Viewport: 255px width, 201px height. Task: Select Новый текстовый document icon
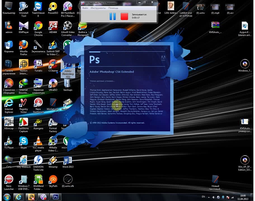point(215,183)
